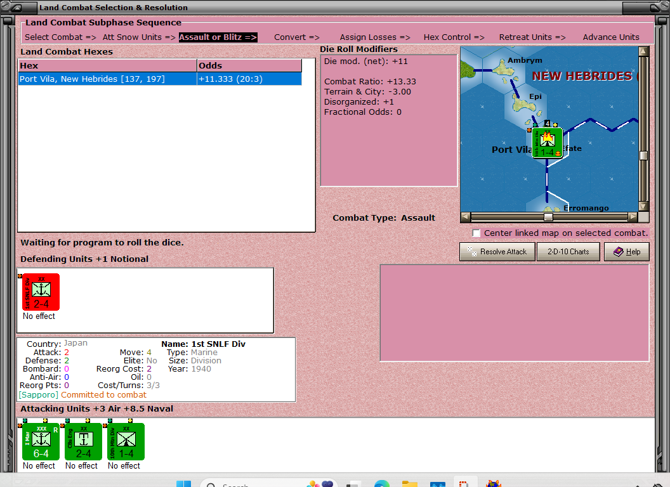Viewport: 670px width, 487px height.
Task: Click the Resolve Attack button
Action: click(497, 252)
